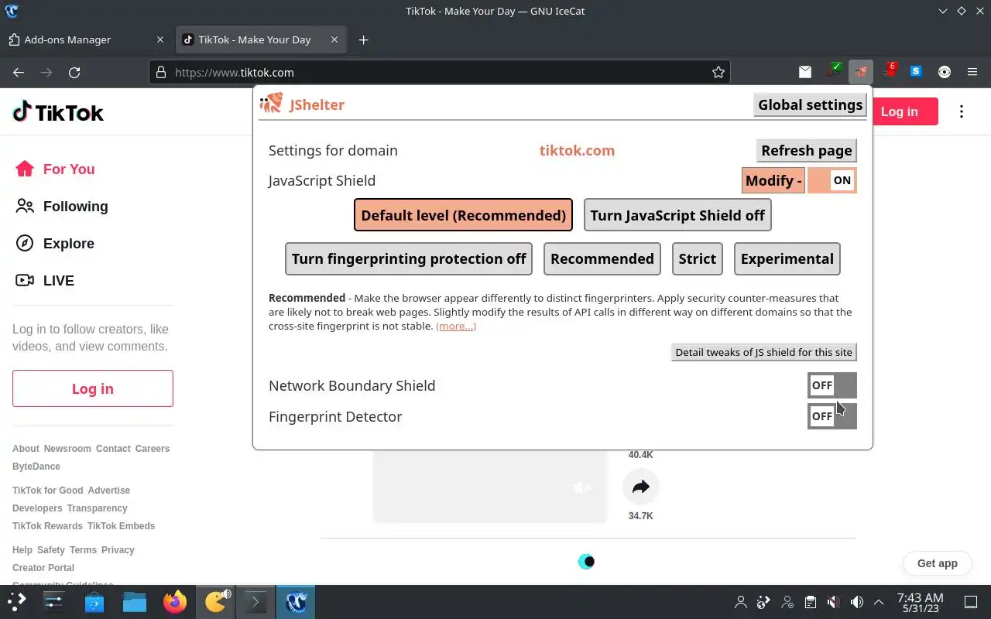Click the TikTok logo

coord(58,112)
